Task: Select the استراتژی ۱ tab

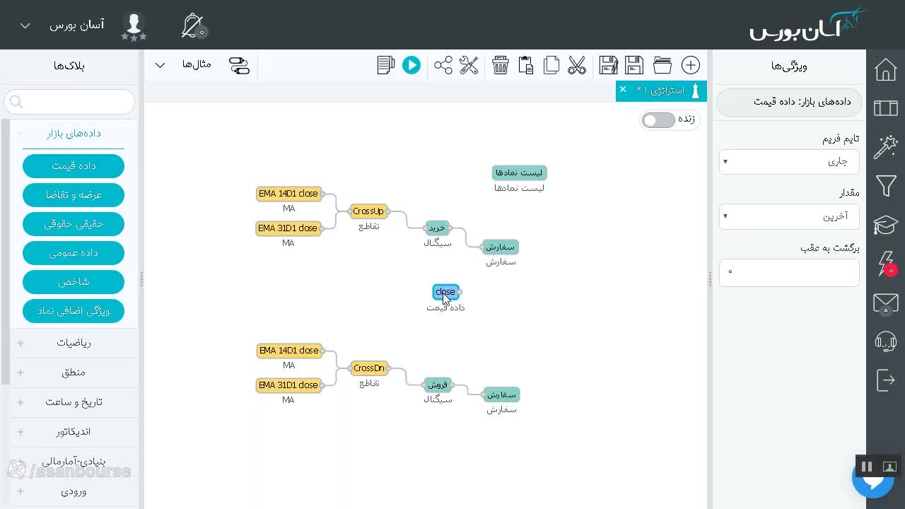Action: click(660, 90)
